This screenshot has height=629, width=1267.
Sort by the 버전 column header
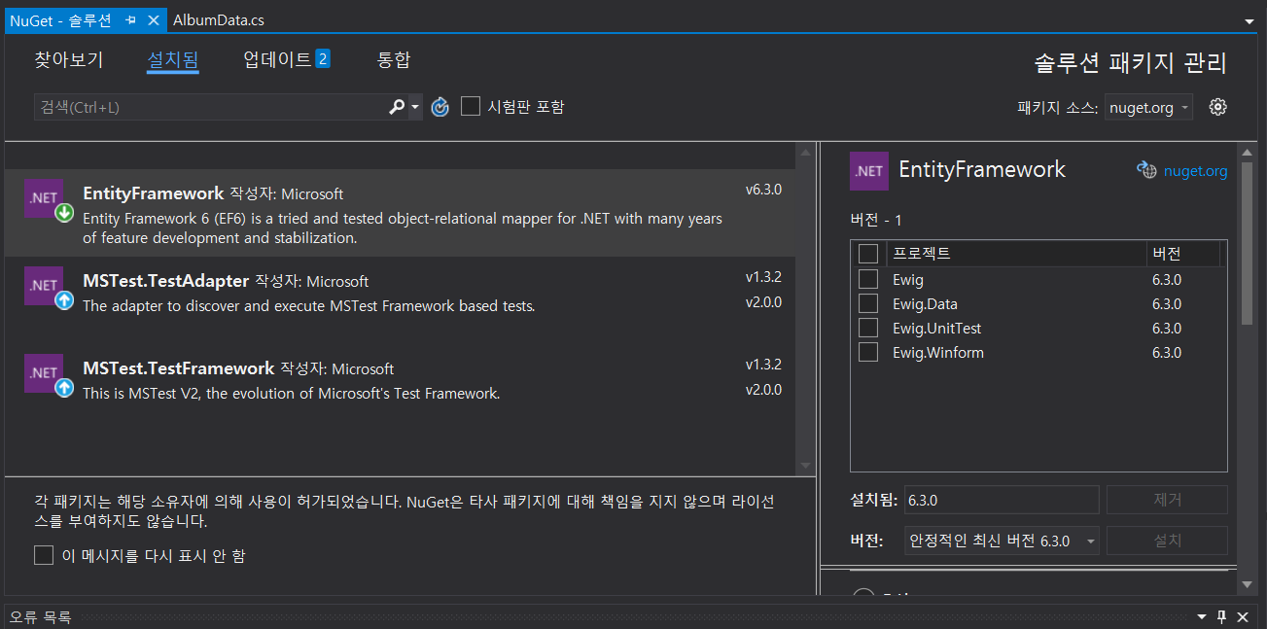coord(1183,254)
